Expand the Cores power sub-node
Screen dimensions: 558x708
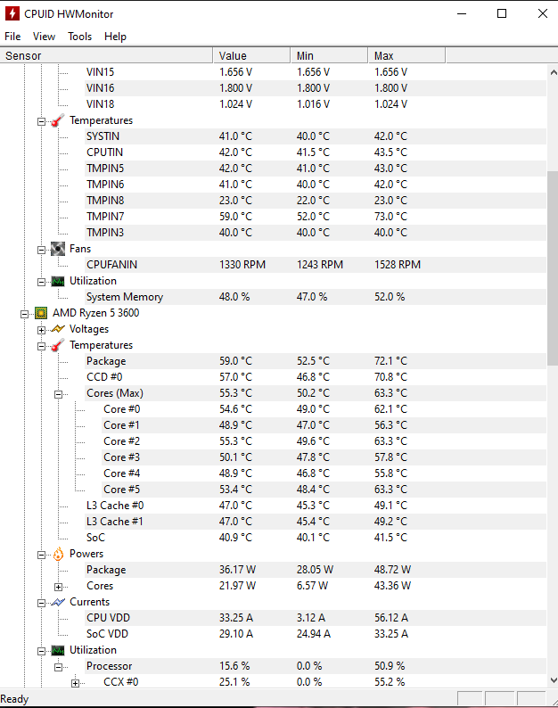[x=58, y=587]
